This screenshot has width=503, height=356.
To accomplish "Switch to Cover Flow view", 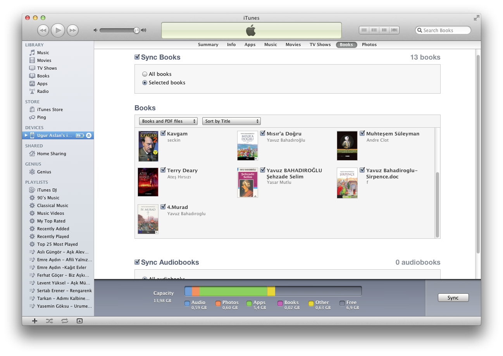I will (x=394, y=30).
